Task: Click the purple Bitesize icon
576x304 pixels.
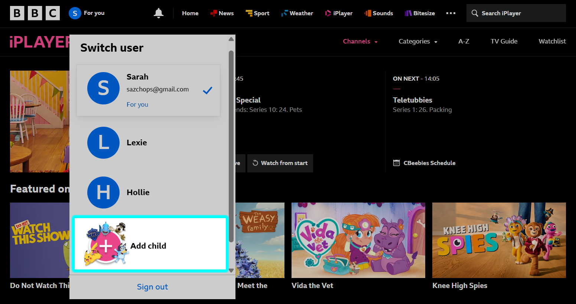Action: click(x=408, y=13)
